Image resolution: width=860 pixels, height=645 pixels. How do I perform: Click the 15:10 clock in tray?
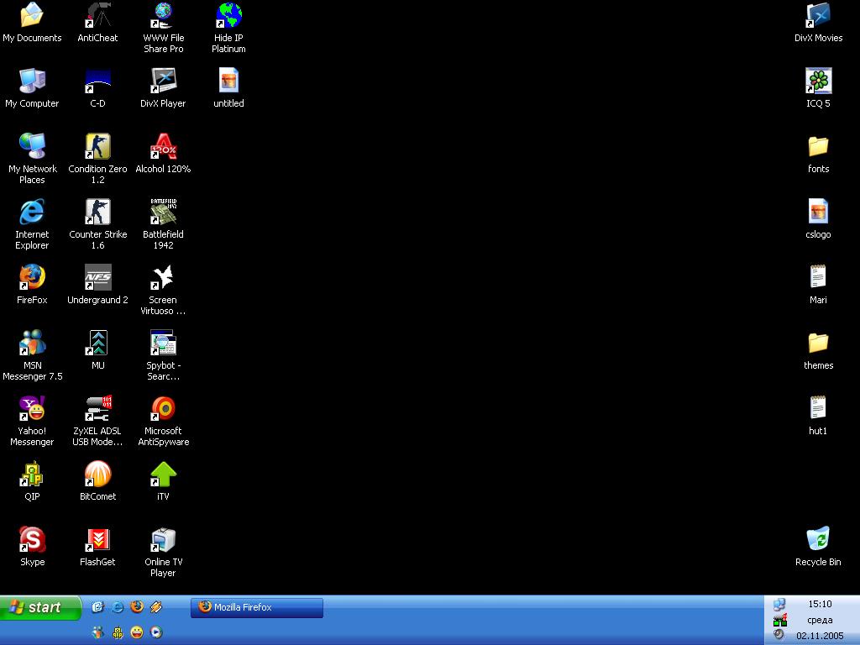pos(820,604)
